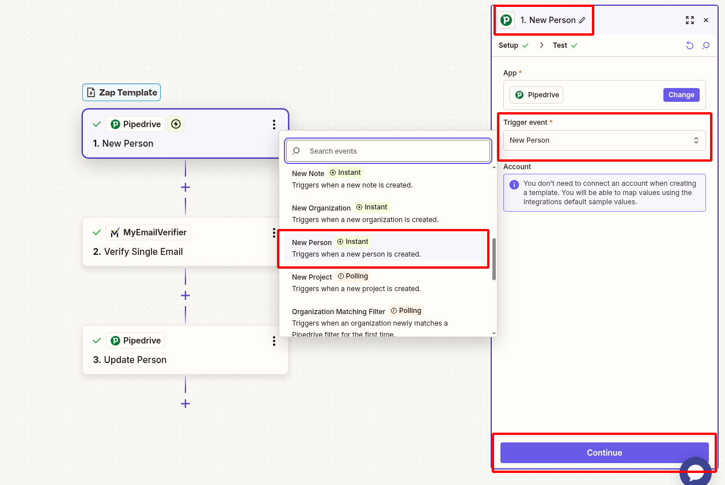Switch to the Setup tab
Screen dimensions: 725x485
[507, 45]
